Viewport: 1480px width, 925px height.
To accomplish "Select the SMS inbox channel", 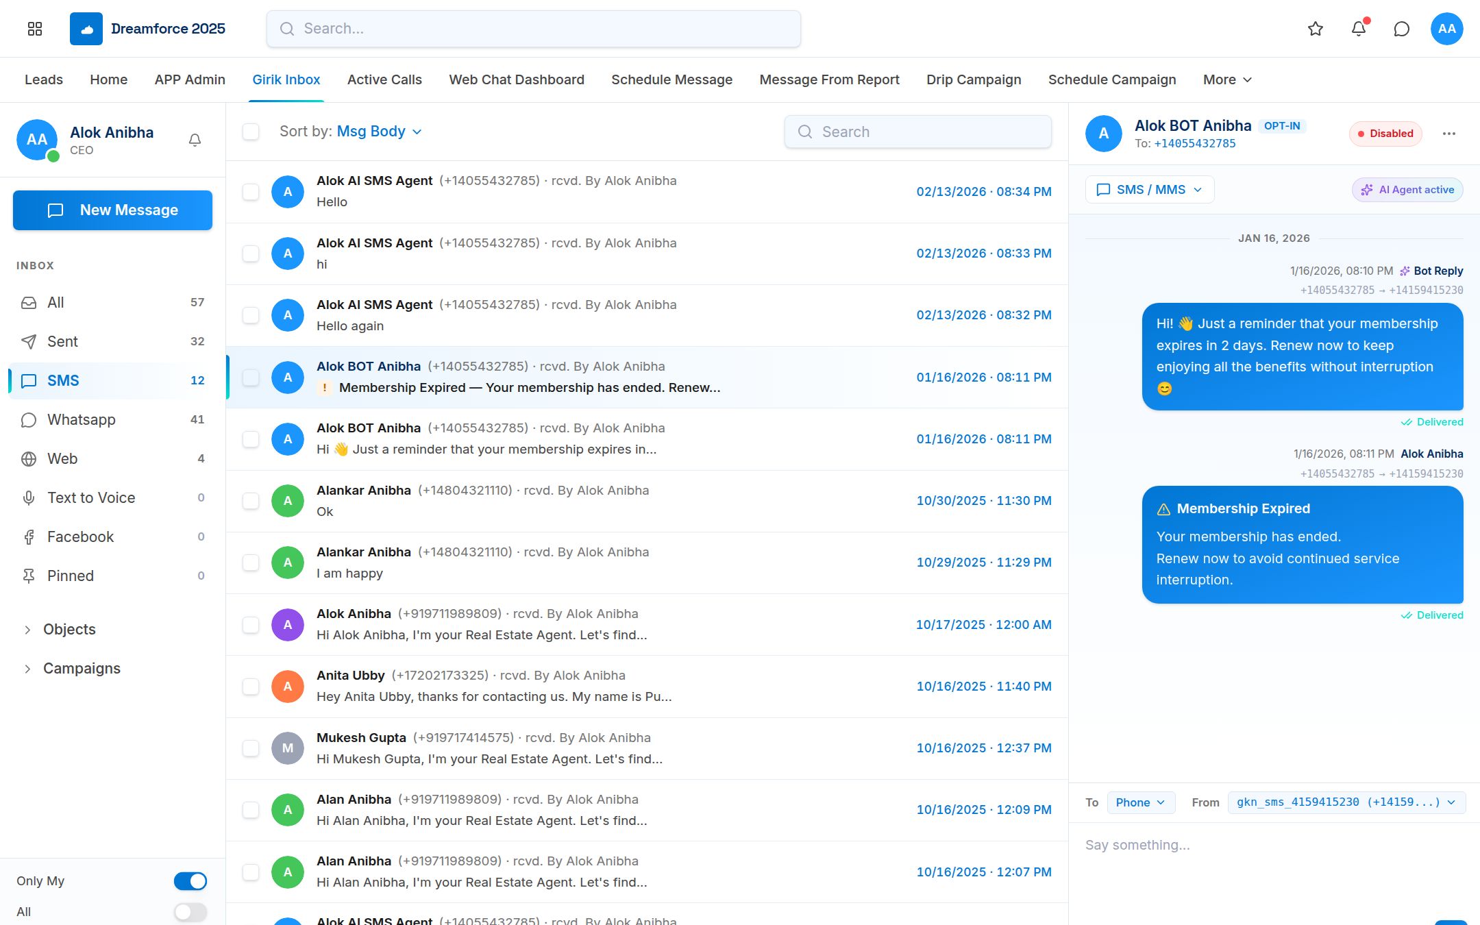I will click(x=112, y=380).
